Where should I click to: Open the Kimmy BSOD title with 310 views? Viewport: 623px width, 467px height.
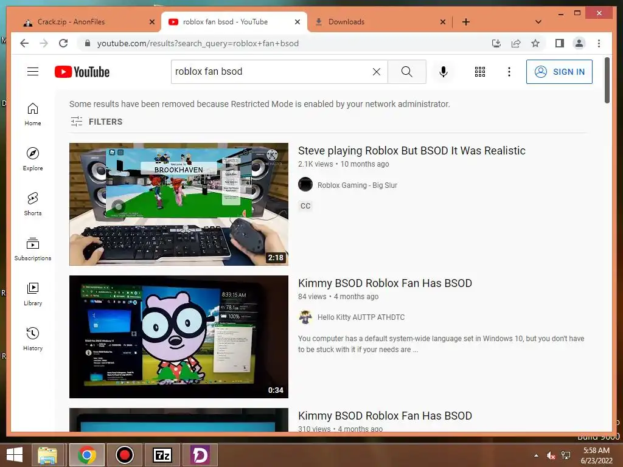[385, 416]
